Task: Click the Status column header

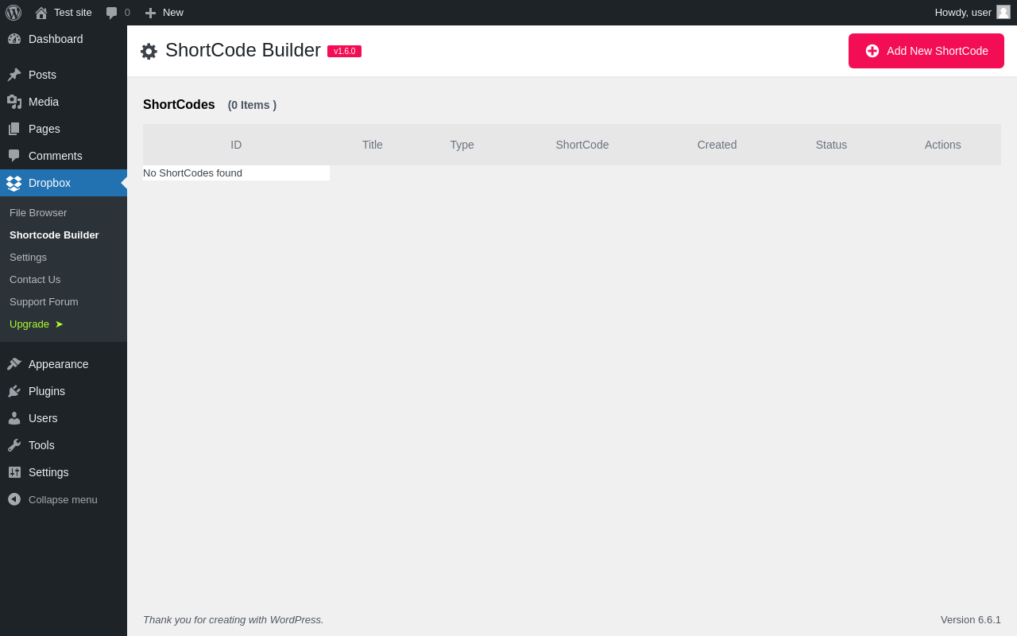Action: pyautogui.click(x=831, y=145)
